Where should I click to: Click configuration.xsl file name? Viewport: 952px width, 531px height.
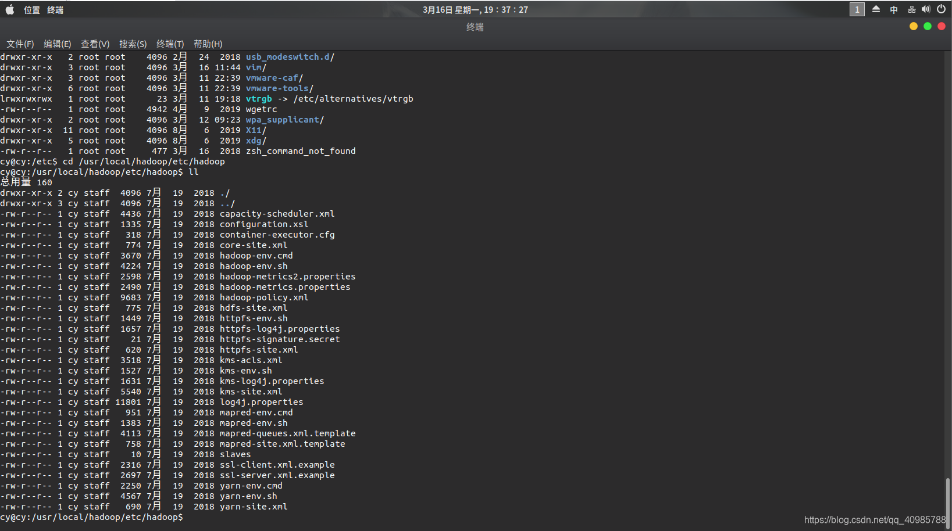(264, 224)
